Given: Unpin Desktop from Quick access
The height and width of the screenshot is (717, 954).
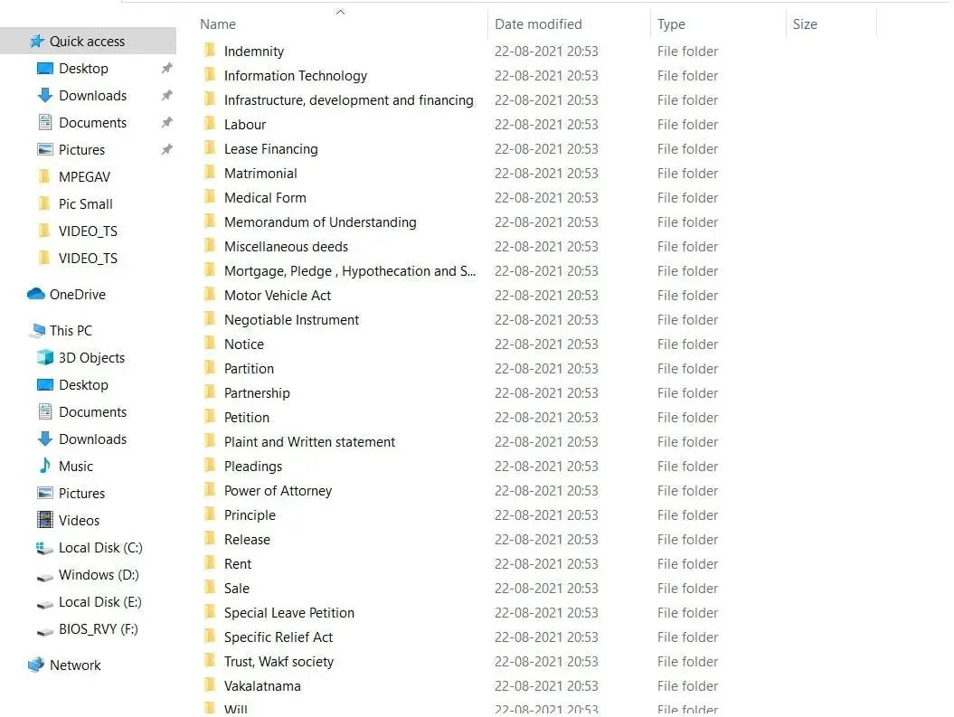Looking at the screenshot, I should coord(166,68).
